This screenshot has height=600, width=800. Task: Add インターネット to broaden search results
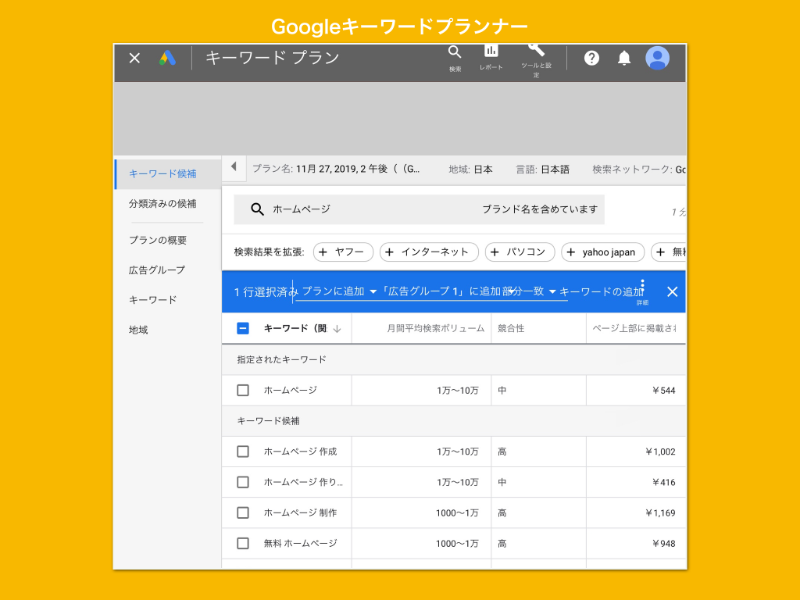point(429,252)
